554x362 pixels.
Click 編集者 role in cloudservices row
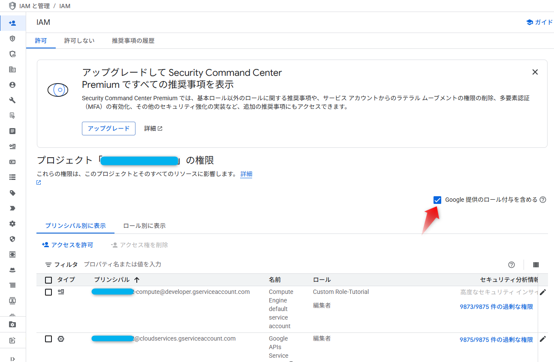[x=322, y=338]
